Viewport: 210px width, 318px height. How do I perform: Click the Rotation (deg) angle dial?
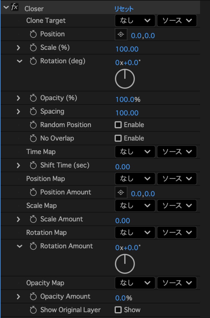point(125,79)
